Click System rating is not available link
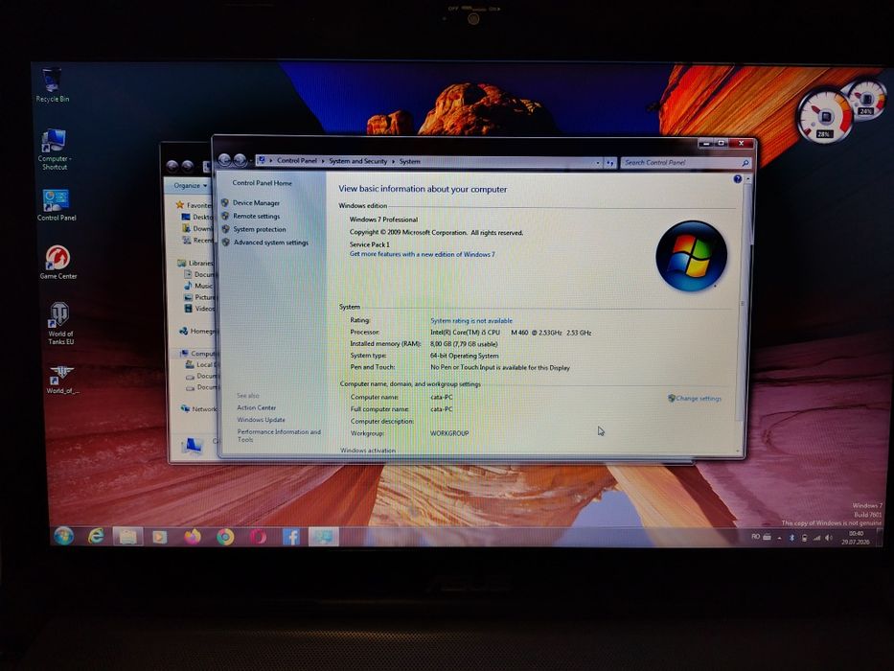This screenshot has width=894, height=671. (470, 321)
